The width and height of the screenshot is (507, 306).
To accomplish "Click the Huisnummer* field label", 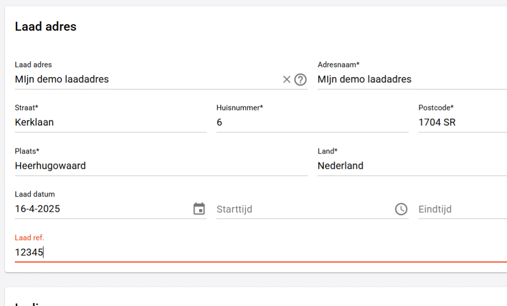I will (x=240, y=108).
